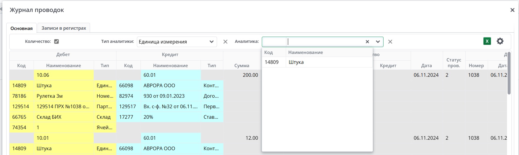Screen dimensions: 519x155
Task: Switch to Записи в регистрах tab
Action: coord(64,28)
